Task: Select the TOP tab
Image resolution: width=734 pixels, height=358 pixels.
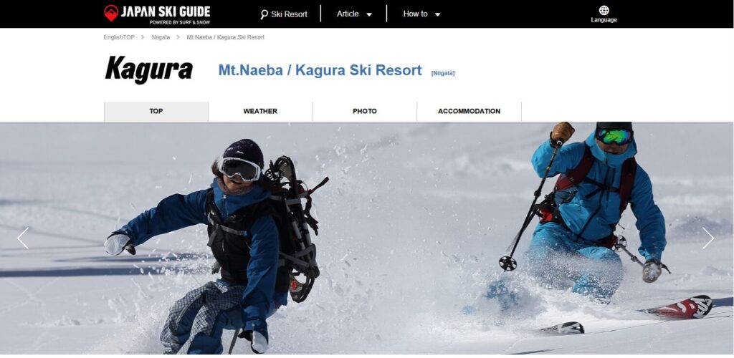Action: point(156,111)
